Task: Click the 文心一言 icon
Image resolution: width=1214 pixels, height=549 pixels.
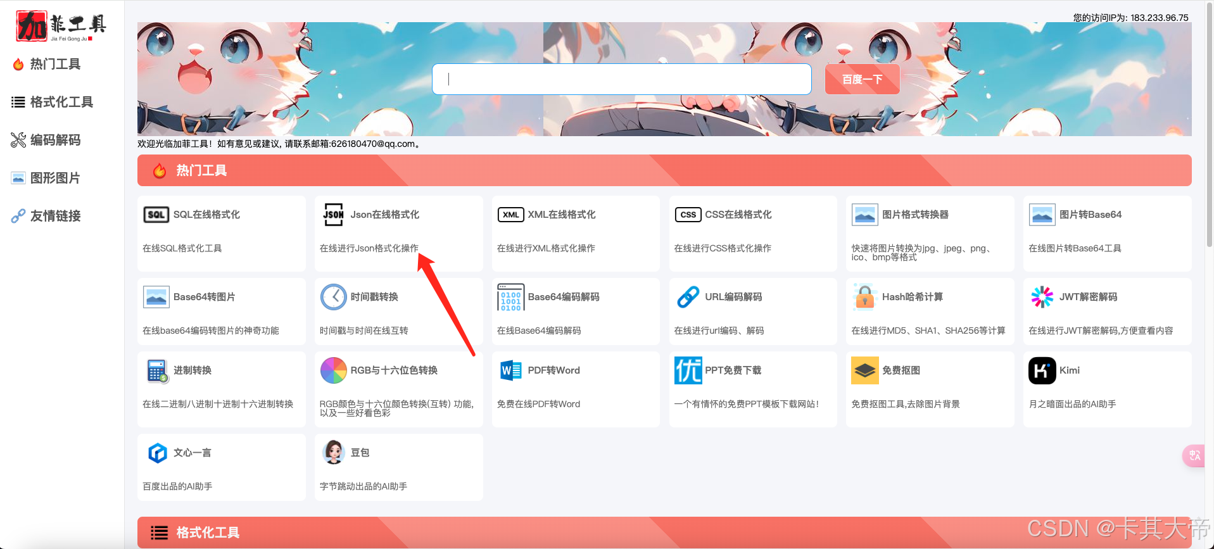Action: [157, 453]
